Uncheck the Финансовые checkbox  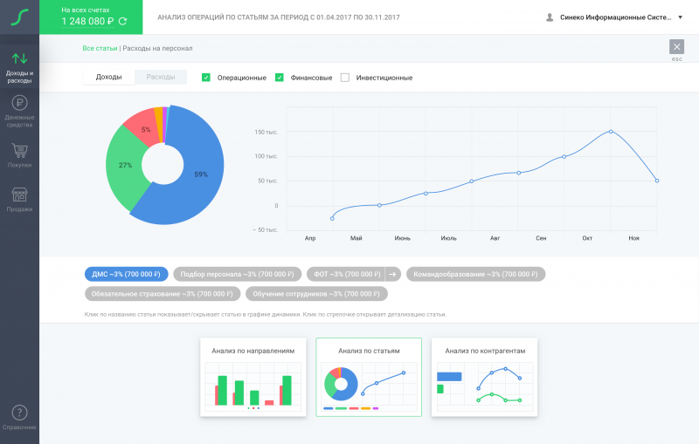(x=280, y=78)
